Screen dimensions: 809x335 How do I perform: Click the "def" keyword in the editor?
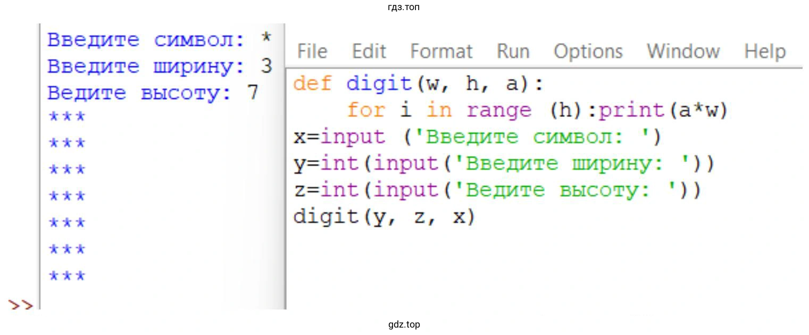313,84
